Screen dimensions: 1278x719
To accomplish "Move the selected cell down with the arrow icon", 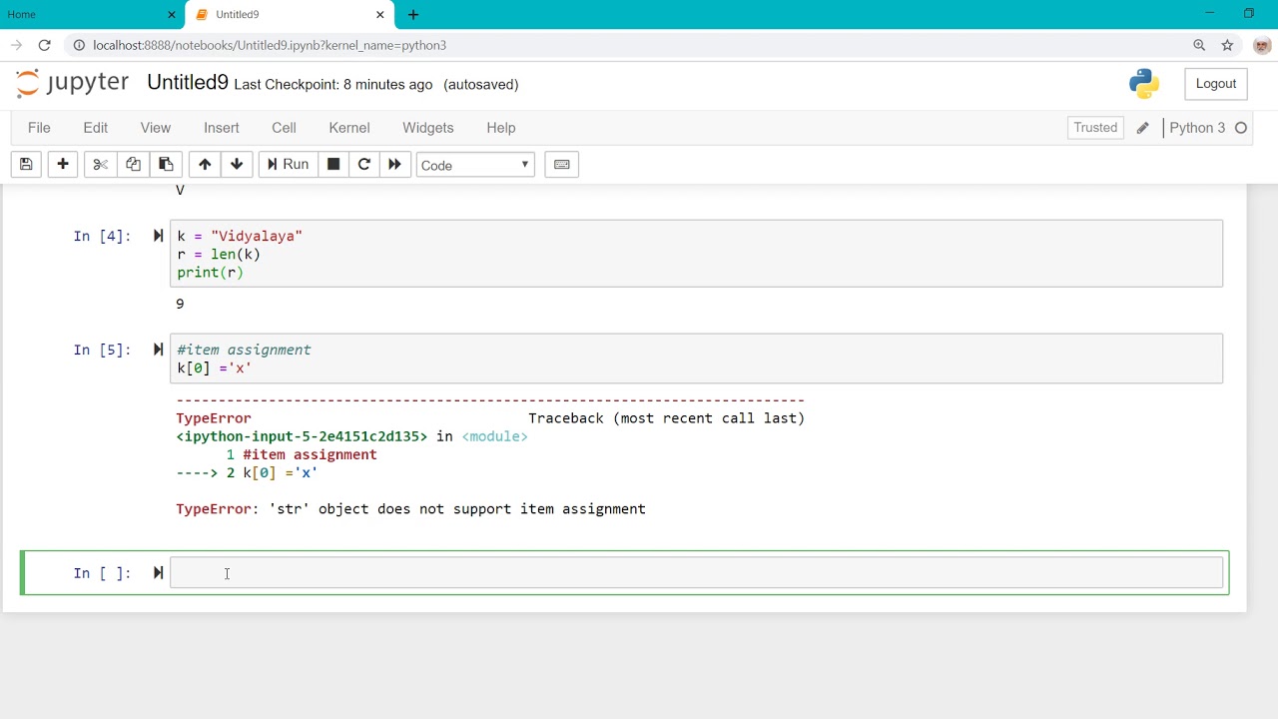I will click(x=237, y=165).
